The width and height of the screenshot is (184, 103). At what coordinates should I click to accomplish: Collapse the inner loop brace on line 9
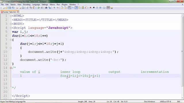pos(11,48)
